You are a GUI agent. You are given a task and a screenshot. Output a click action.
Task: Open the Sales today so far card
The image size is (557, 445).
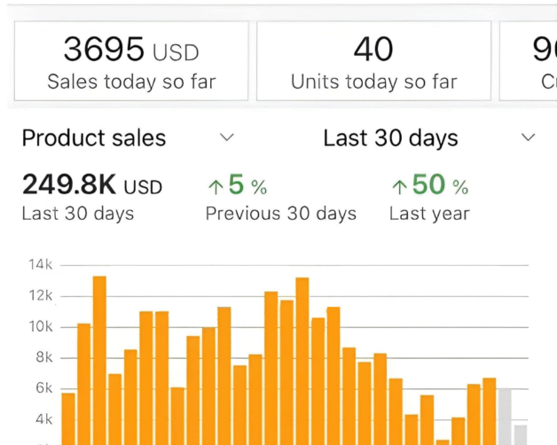coord(131,61)
